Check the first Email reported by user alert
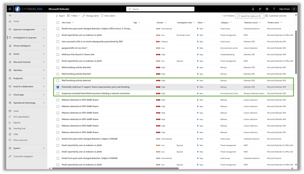The height and width of the screenshot is (174, 304). pyautogui.click(x=58, y=35)
